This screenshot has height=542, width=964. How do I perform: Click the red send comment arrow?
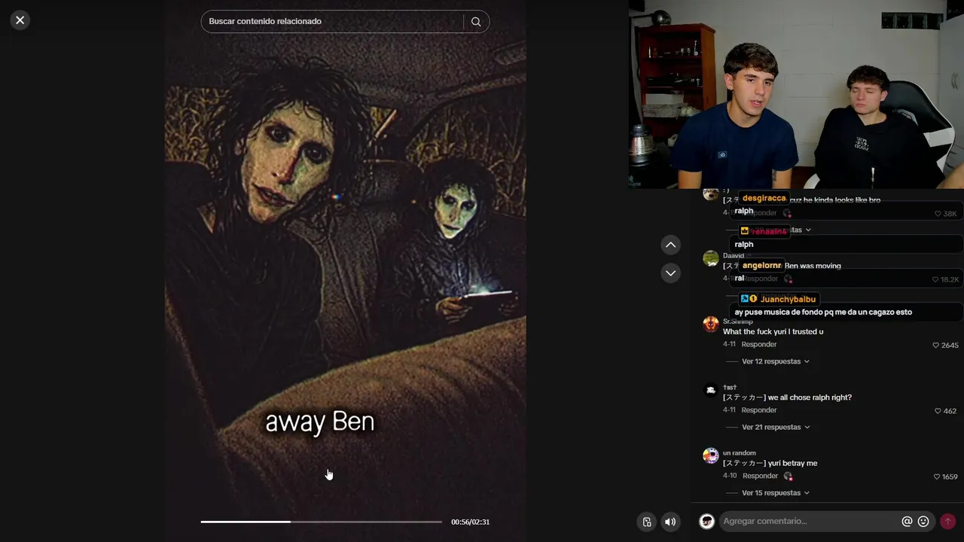tap(948, 521)
